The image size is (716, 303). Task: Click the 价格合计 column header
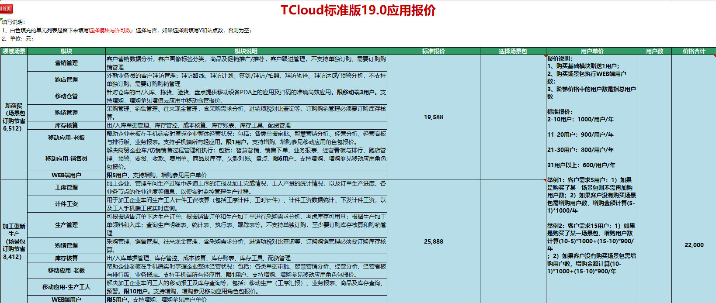coord(694,51)
